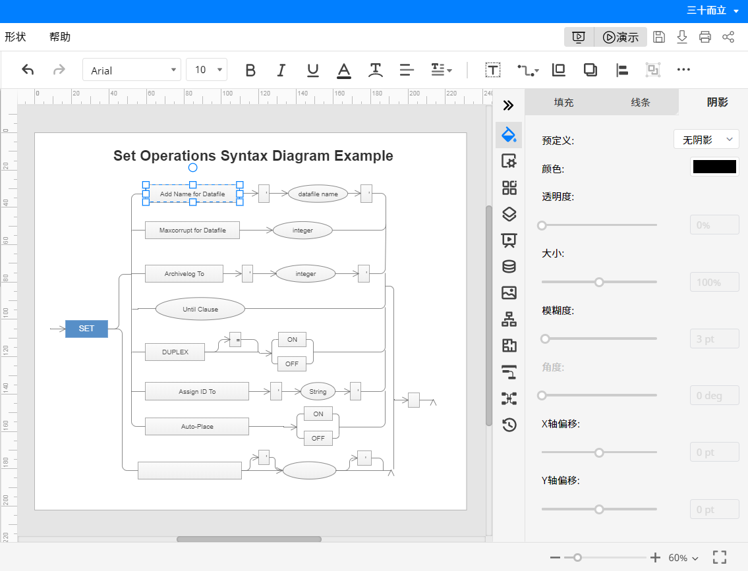Click the 大小 slider handle
Image resolution: width=748 pixels, height=571 pixels.
point(599,282)
